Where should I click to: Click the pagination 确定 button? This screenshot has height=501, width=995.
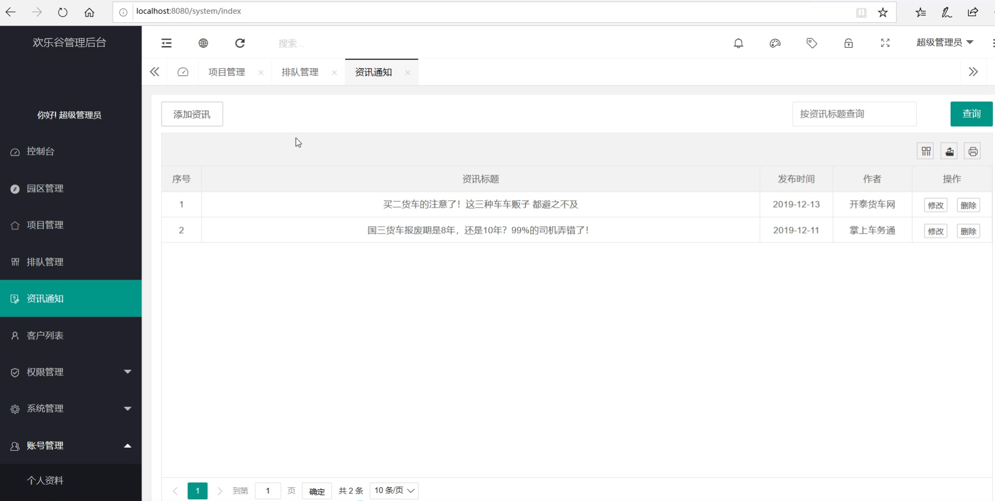click(x=317, y=491)
